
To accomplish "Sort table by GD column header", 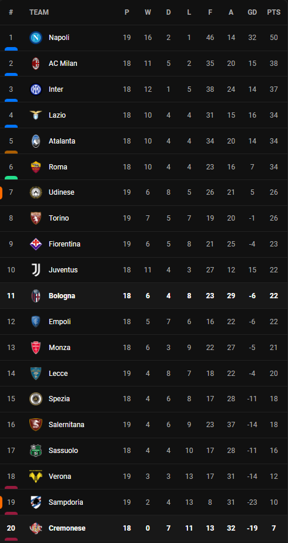I will 252,12.
